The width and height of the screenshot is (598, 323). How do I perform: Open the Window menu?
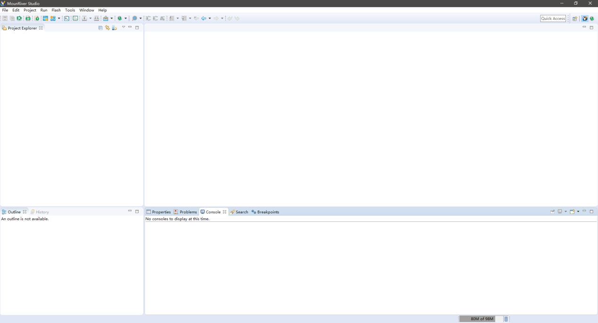point(87,10)
